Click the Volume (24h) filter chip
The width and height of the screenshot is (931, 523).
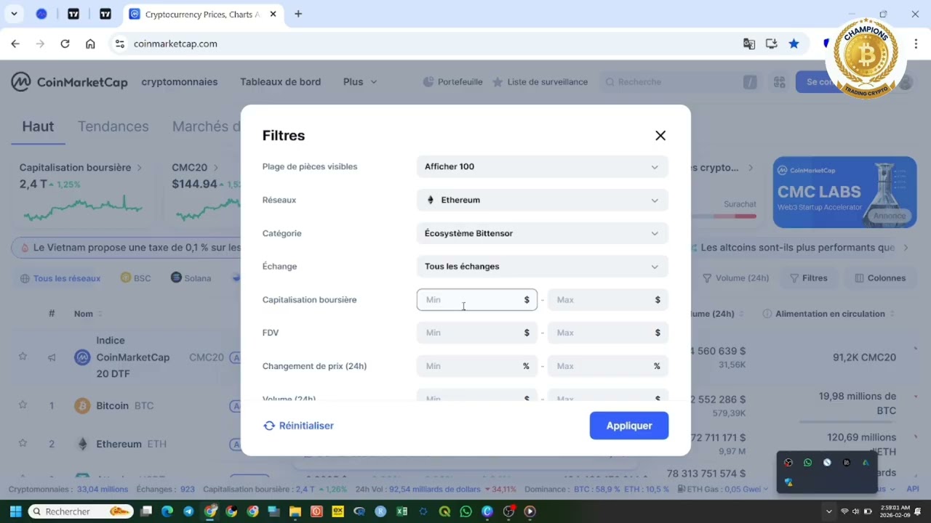(x=736, y=278)
